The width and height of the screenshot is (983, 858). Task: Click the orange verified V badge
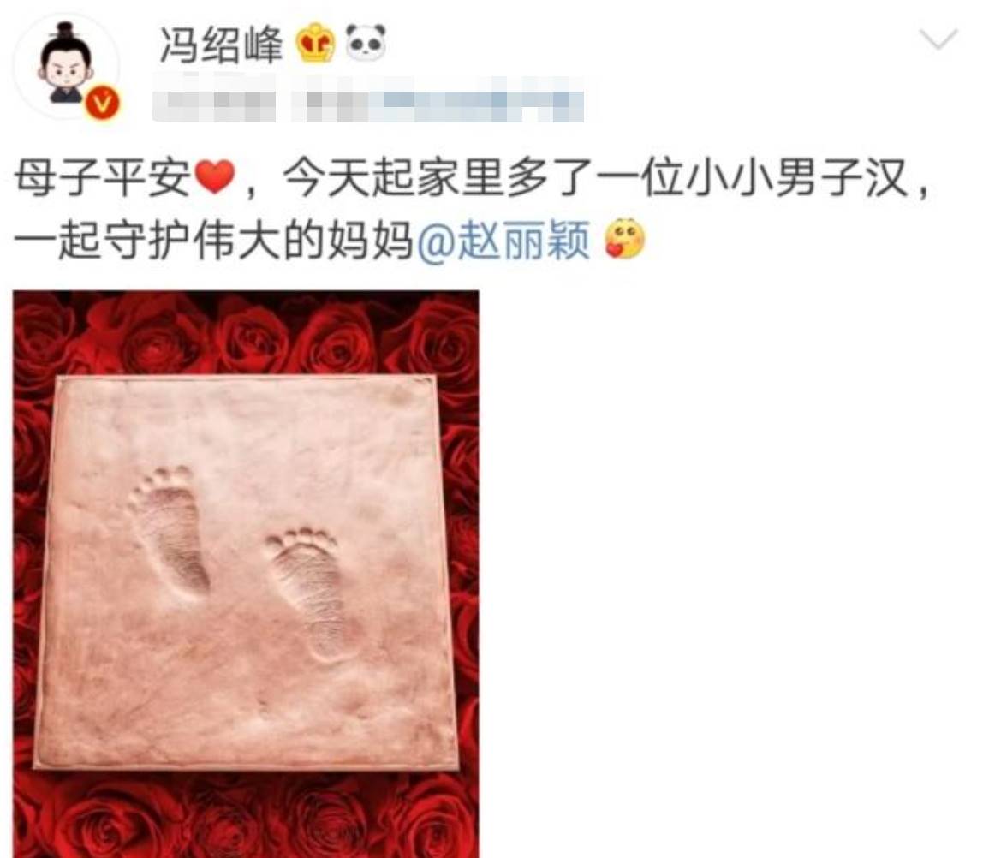click(x=103, y=103)
